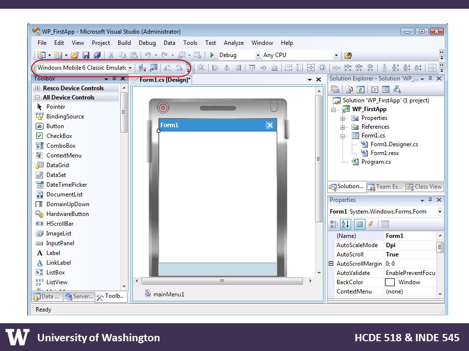
Task: Click the Add New Item toolbar icon
Action: click(x=58, y=55)
